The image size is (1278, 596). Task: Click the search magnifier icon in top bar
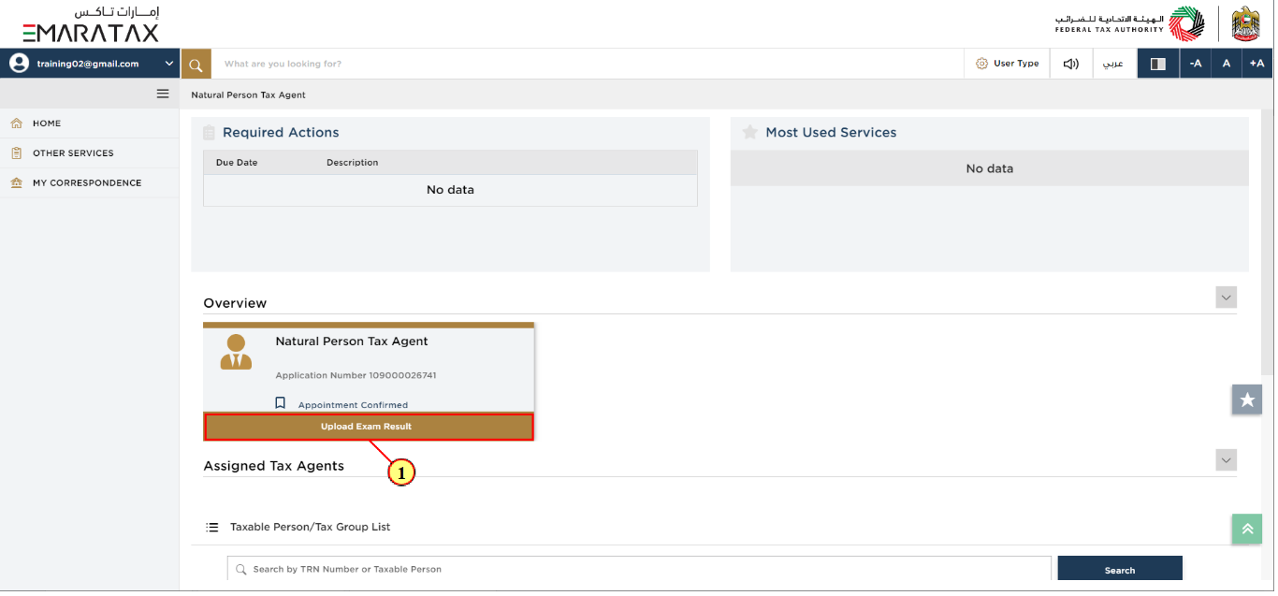click(x=196, y=64)
